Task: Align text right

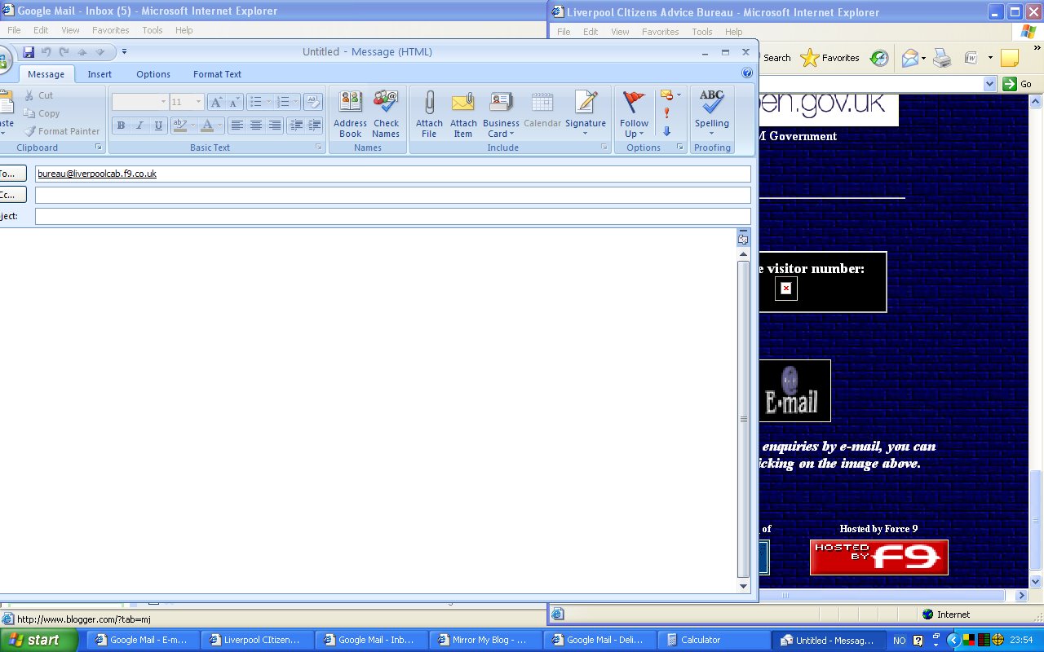Action: (275, 126)
